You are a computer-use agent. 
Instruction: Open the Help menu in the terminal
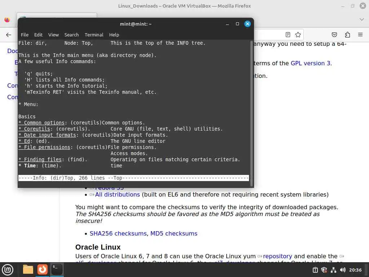114,35
